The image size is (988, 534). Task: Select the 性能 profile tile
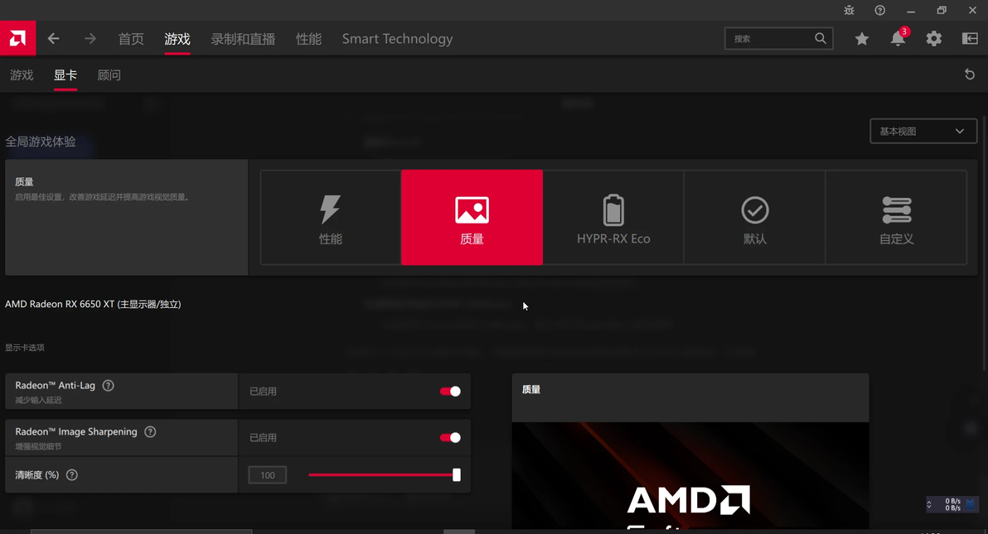tap(331, 217)
